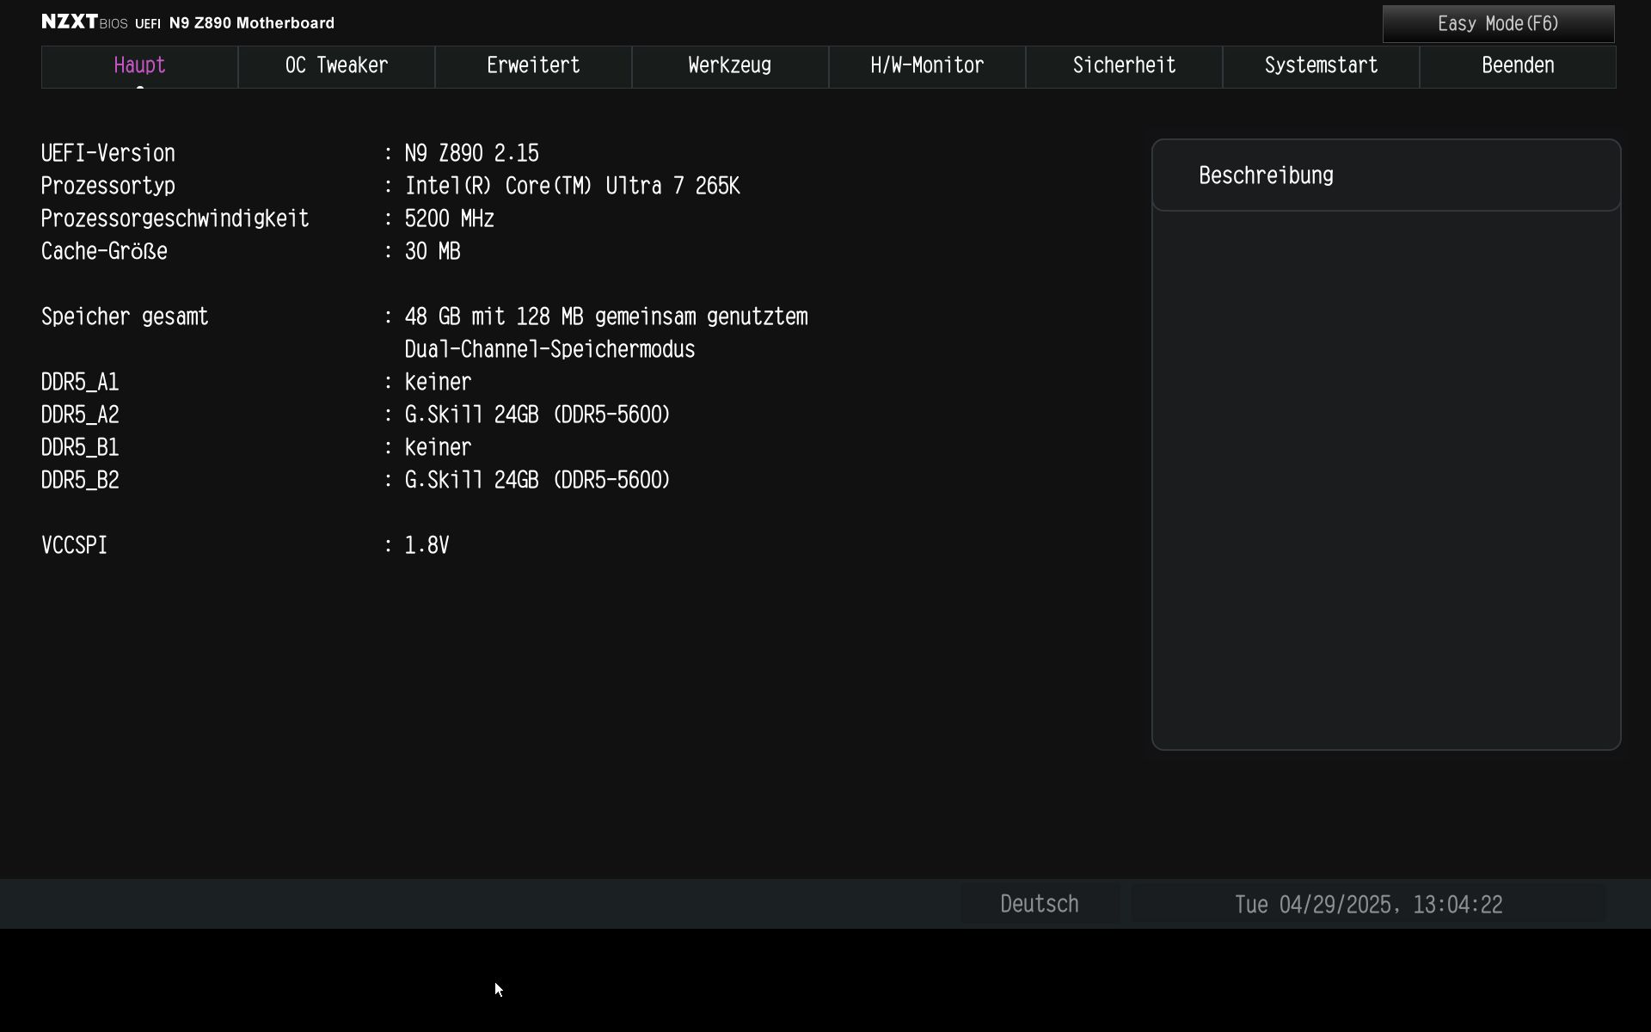The height and width of the screenshot is (1032, 1651).
Task: Click the DDR5_A2 G.Skill memory entry
Action: (x=537, y=415)
